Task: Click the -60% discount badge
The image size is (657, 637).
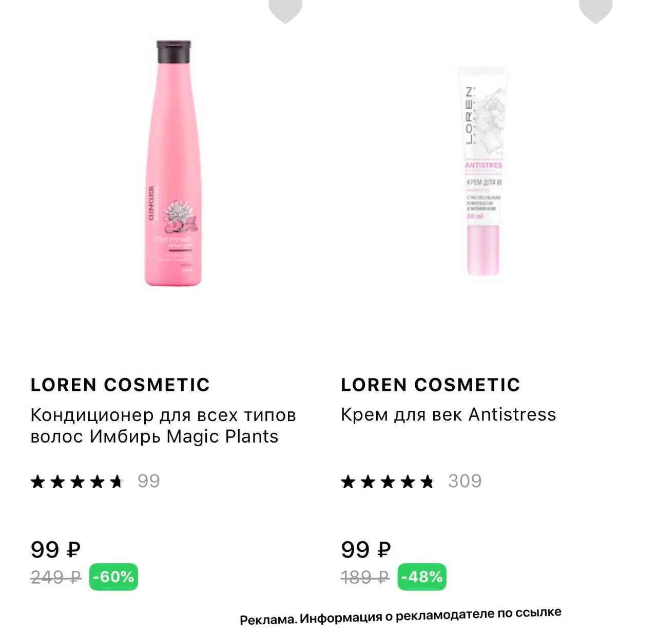Action: point(113,577)
